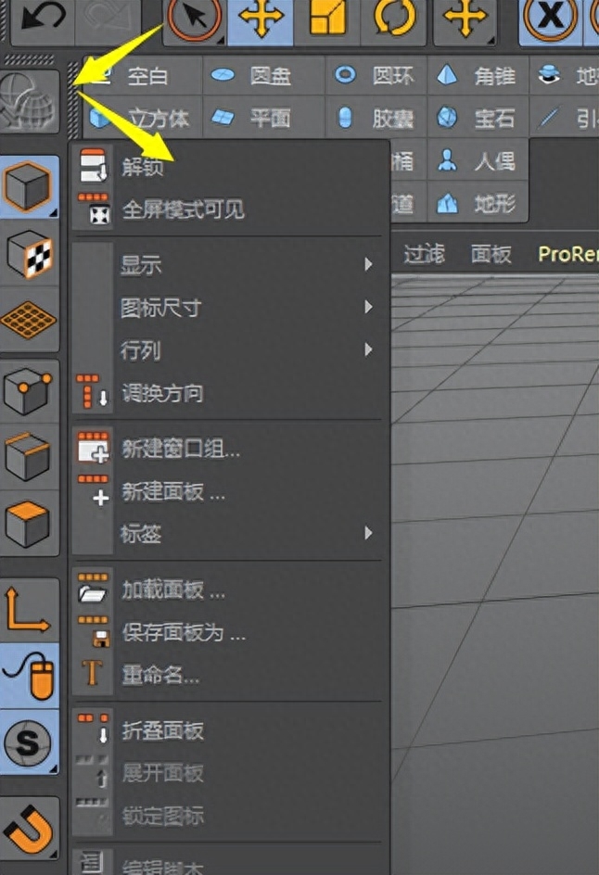This screenshot has height=875, width=599.
Task: Choose 重命名... menu entry
Action: 229,675
